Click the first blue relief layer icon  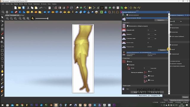tap(12, 12)
